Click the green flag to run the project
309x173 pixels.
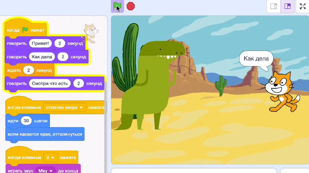pos(117,6)
